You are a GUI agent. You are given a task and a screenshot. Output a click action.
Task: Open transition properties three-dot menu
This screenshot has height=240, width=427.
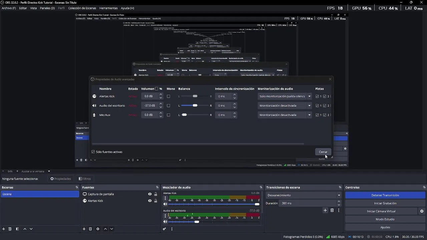pyautogui.click(x=339, y=210)
